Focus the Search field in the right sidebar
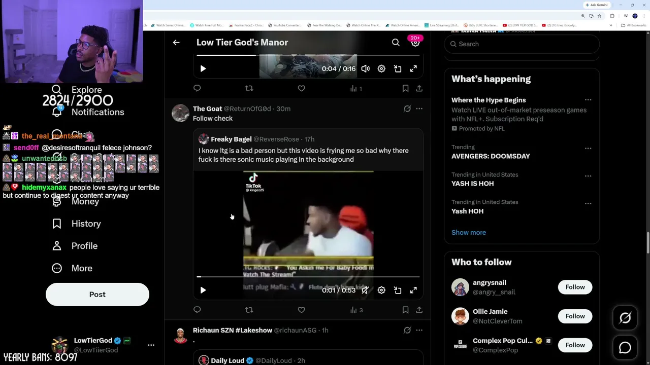The height and width of the screenshot is (365, 650). 522,44
